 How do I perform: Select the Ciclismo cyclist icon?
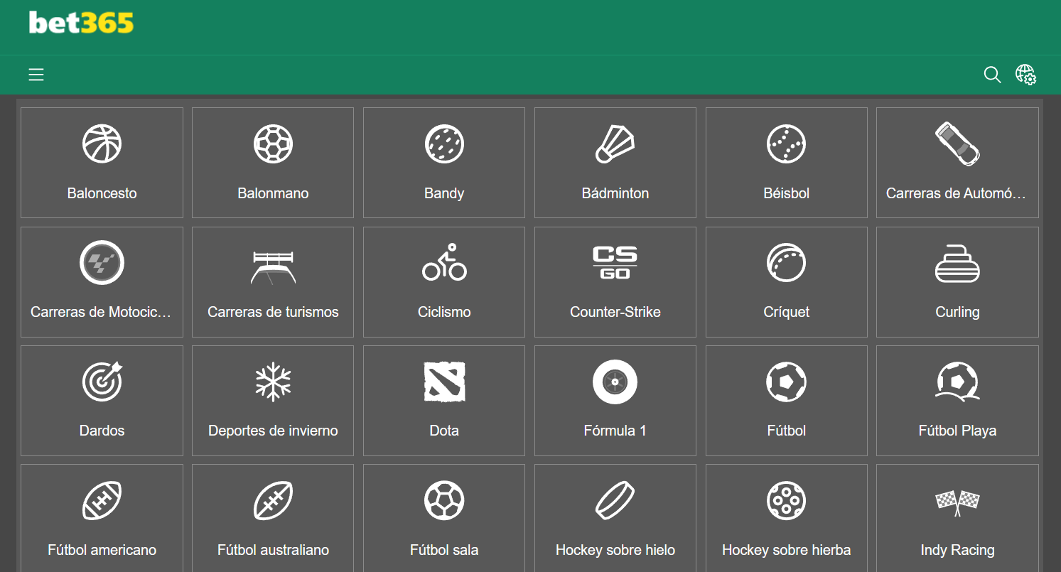(444, 262)
